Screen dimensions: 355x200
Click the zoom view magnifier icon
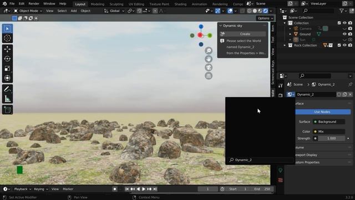pyautogui.click(x=209, y=51)
